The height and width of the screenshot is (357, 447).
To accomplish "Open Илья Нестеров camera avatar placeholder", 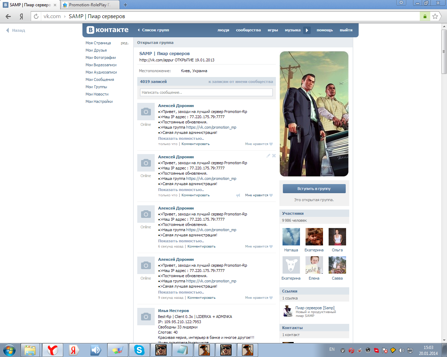I will click(x=146, y=317).
